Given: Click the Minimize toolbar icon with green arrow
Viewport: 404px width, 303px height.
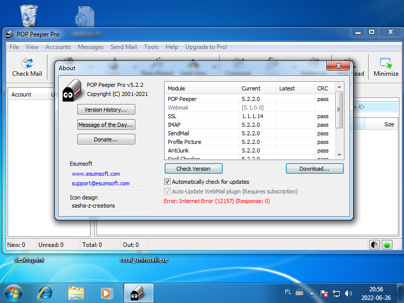Looking at the screenshot, I should pyautogui.click(x=386, y=63).
